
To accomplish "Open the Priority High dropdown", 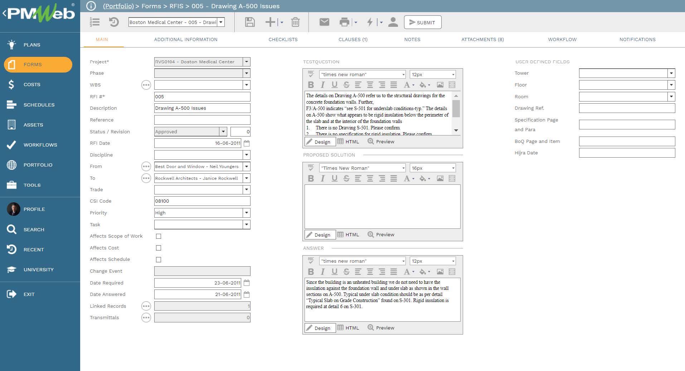I will point(247,213).
